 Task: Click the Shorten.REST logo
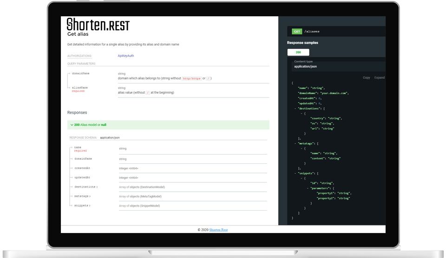pyautogui.click(x=98, y=25)
